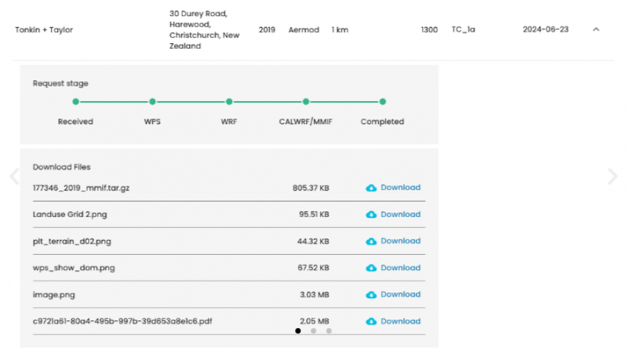Click cloud icon for wps_show_dom.png
The width and height of the screenshot is (627, 349).
click(371, 268)
